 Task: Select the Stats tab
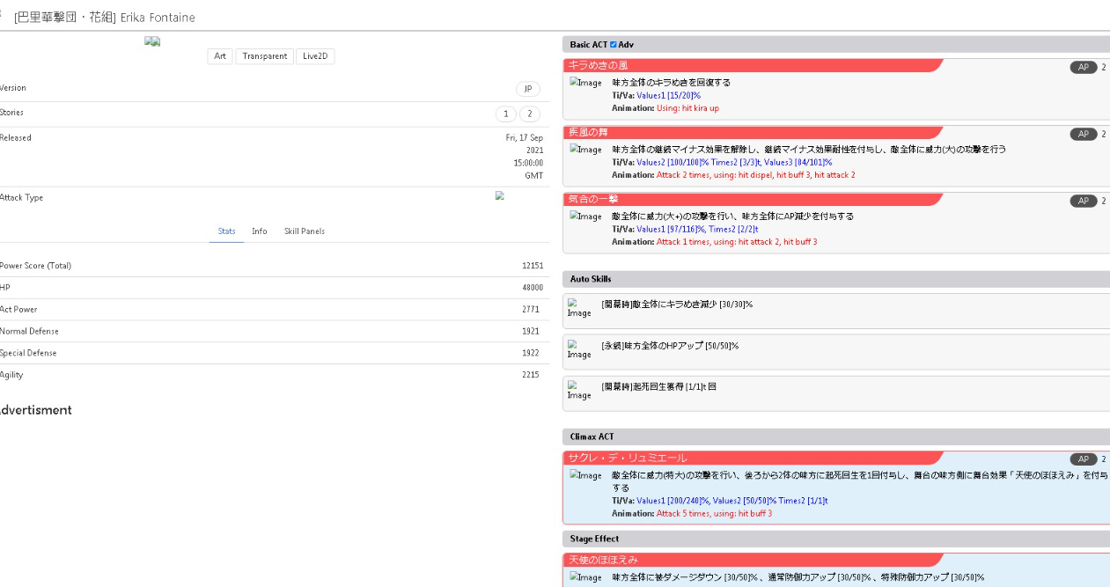(226, 231)
